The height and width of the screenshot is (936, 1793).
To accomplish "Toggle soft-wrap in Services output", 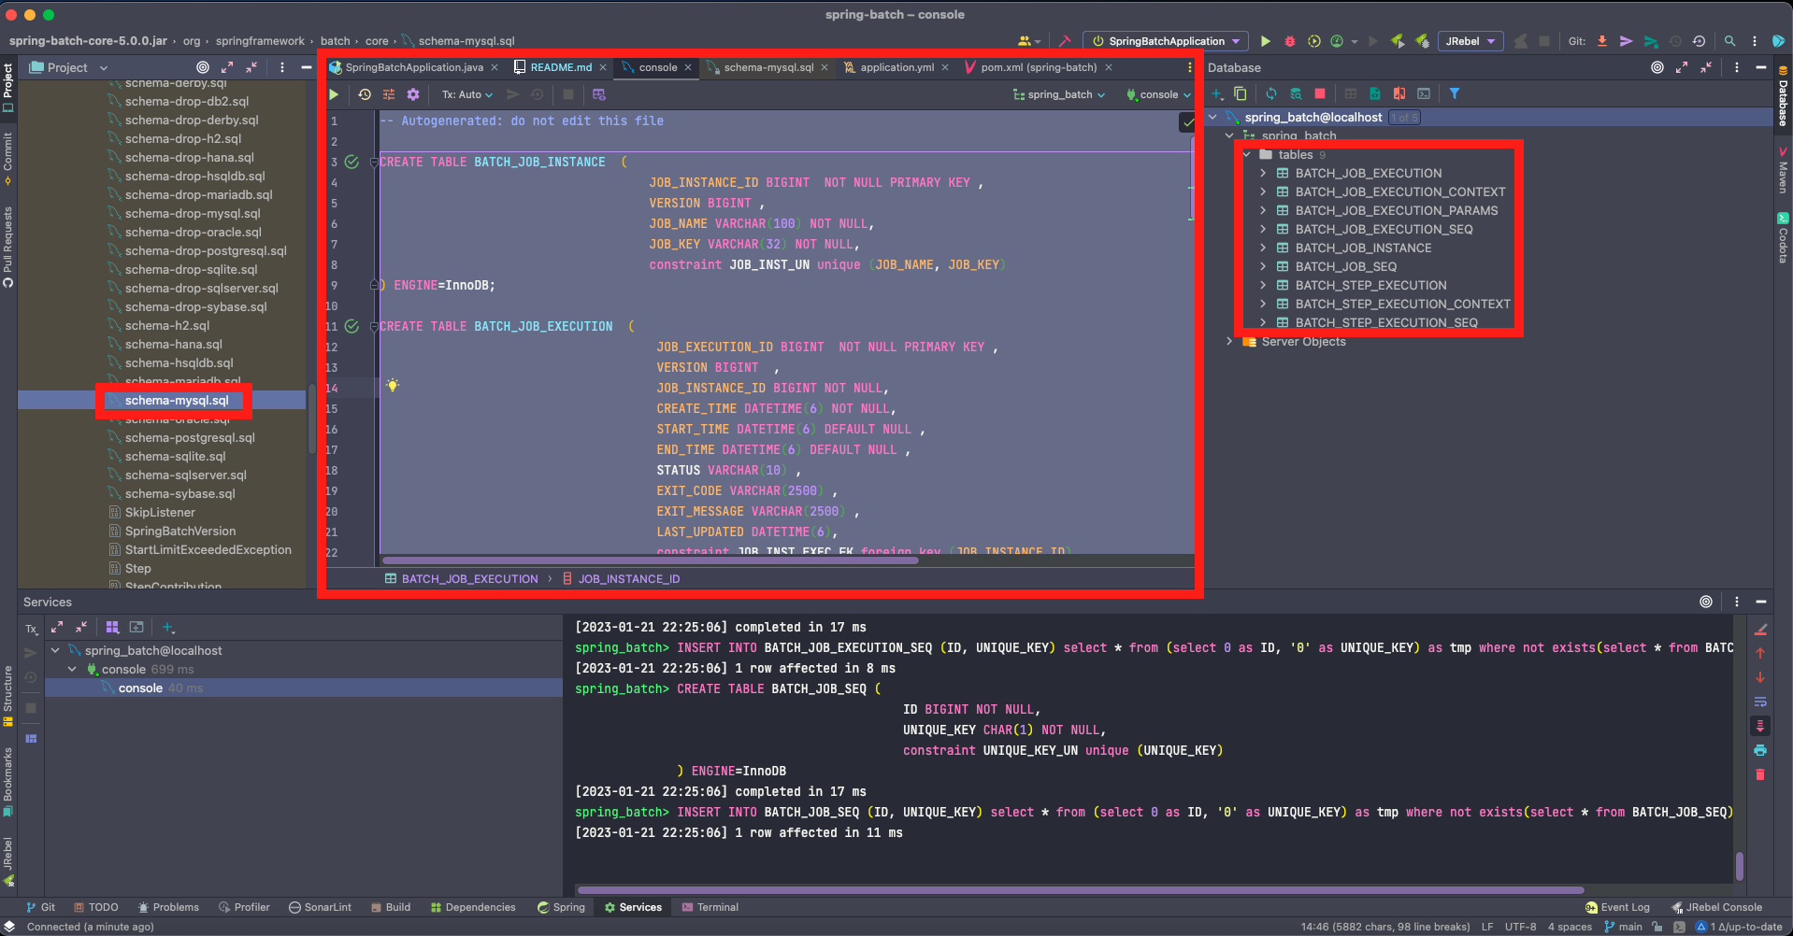I will [x=1760, y=702].
